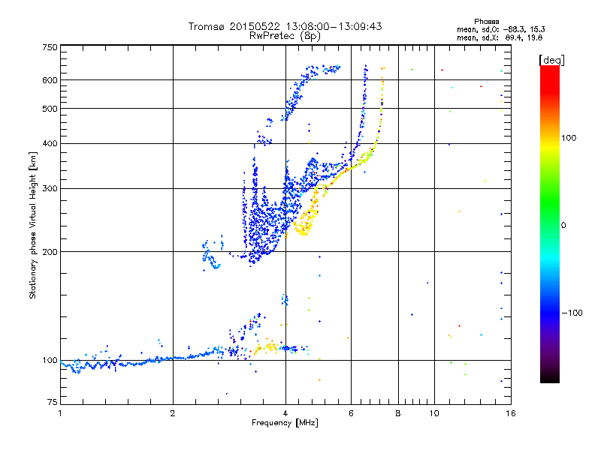Click the y-axis '75' tick label
This screenshot has height=450, width=601.
(x=53, y=402)
